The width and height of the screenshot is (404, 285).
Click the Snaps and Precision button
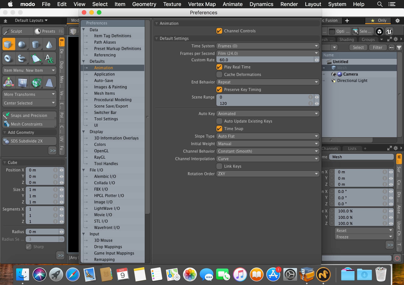(29, 115)
